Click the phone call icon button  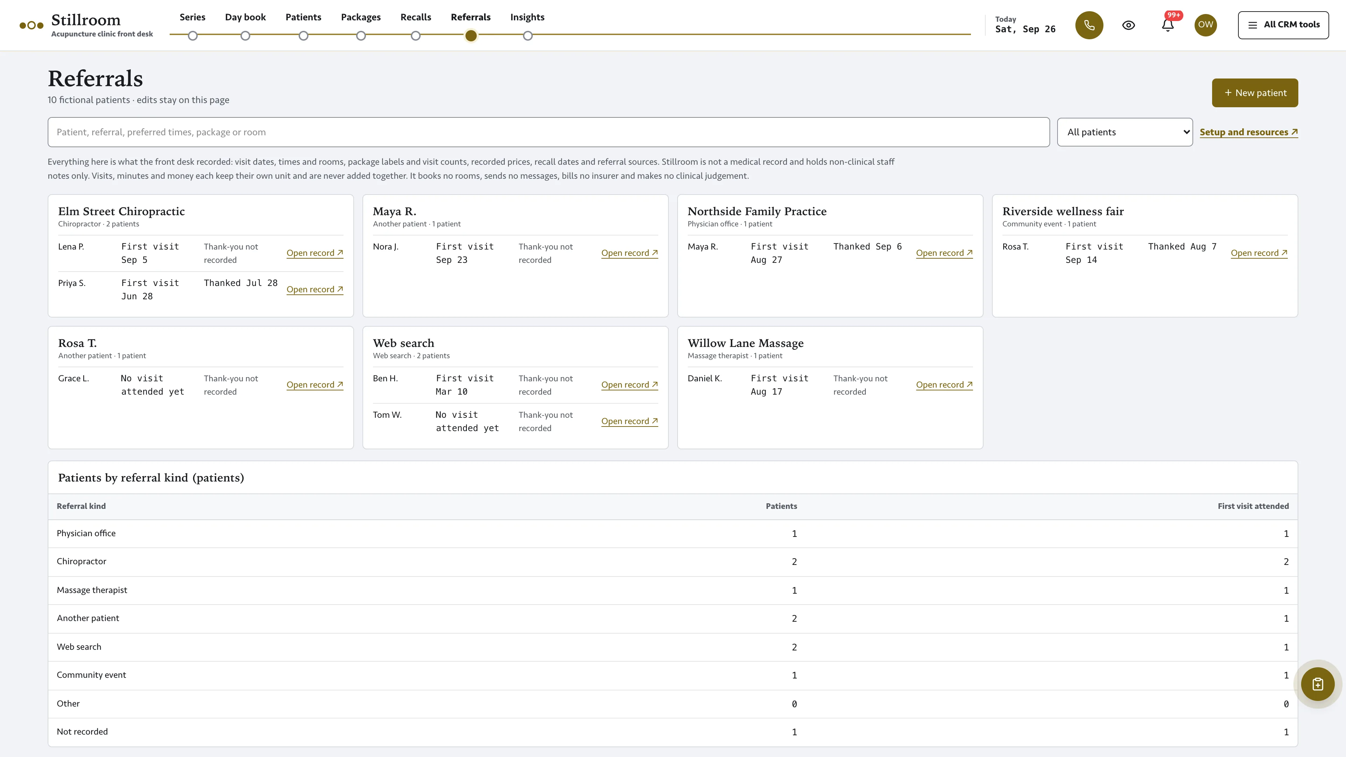[1089, 25]
